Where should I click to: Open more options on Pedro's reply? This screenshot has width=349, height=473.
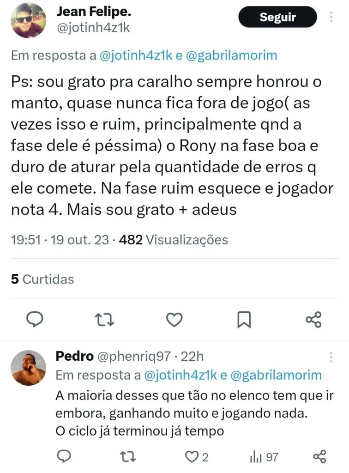pyautogui.click(x=331, y=357)
